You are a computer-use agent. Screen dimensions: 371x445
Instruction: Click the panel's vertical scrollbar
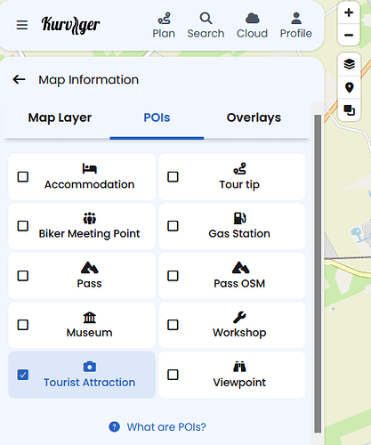[318, 273]
